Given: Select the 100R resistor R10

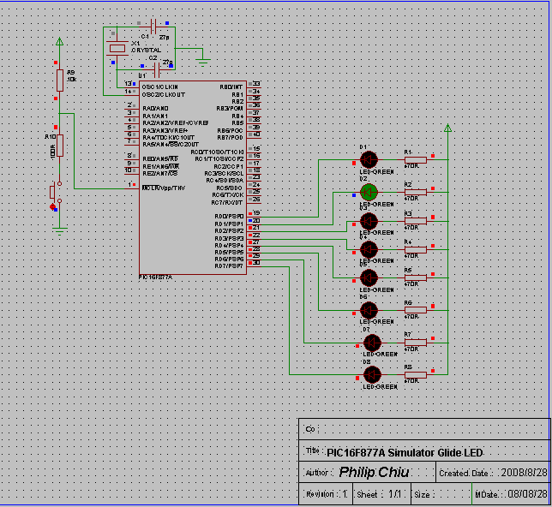Looking at the screenshot, I should [60, 146].
